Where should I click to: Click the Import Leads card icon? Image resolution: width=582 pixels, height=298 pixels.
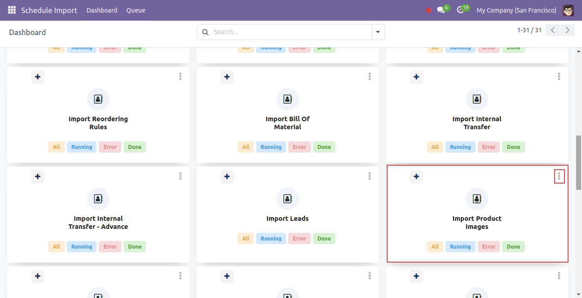288,199
